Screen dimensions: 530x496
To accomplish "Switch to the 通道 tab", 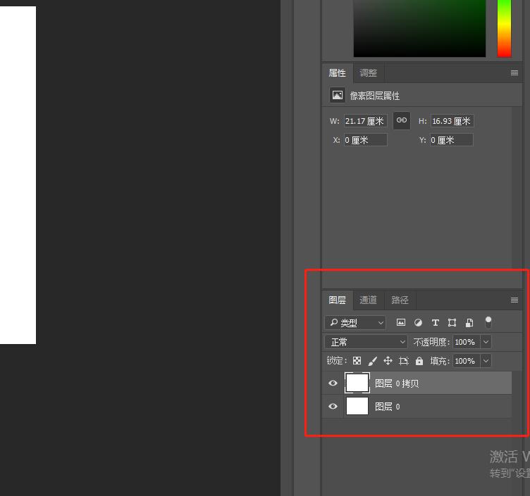I will (x=368, y=300).
